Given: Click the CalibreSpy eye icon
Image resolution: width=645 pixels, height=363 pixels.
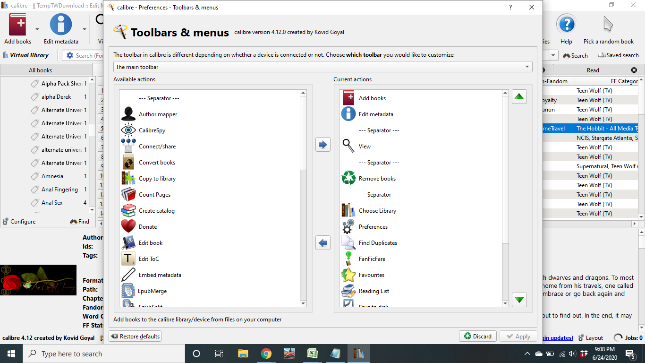Looking at the screenshot, I should (128, 130).
